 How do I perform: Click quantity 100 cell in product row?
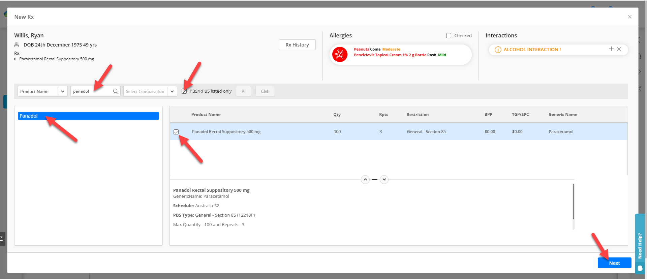[337, 132]
